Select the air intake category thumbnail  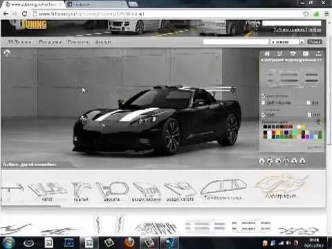(147, 192)
